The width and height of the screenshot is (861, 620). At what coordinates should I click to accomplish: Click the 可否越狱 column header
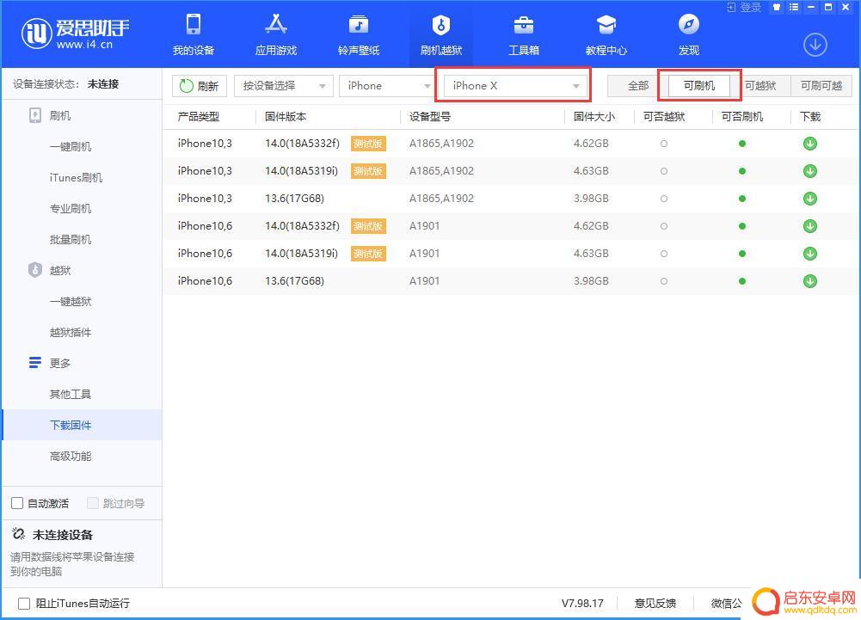click(664, 117)
